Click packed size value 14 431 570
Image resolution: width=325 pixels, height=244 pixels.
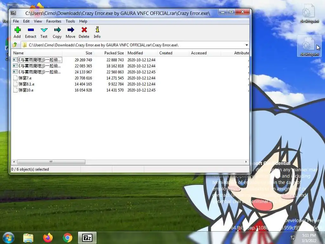pos(115,90)
